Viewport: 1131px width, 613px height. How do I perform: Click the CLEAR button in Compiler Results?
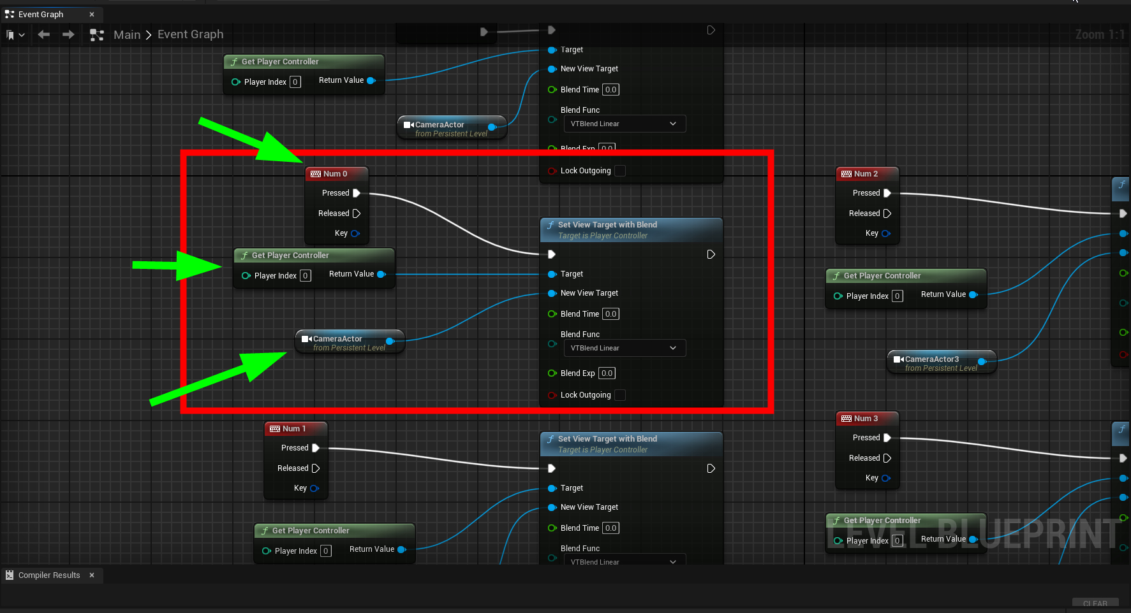pyautogui.click(x=1095, y=603)
